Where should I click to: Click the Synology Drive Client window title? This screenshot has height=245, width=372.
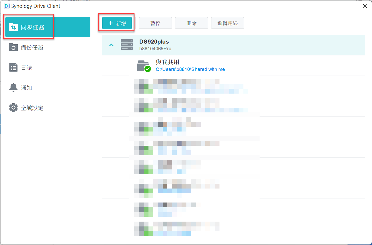point(36,6)
